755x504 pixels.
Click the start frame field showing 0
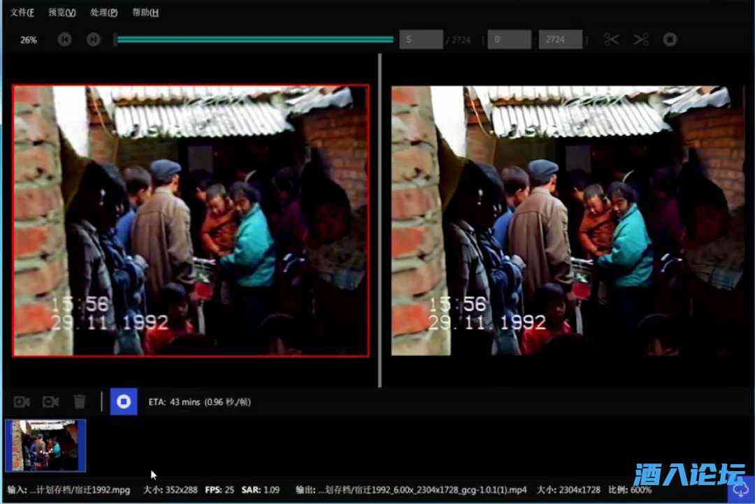(x=509, y=40)
